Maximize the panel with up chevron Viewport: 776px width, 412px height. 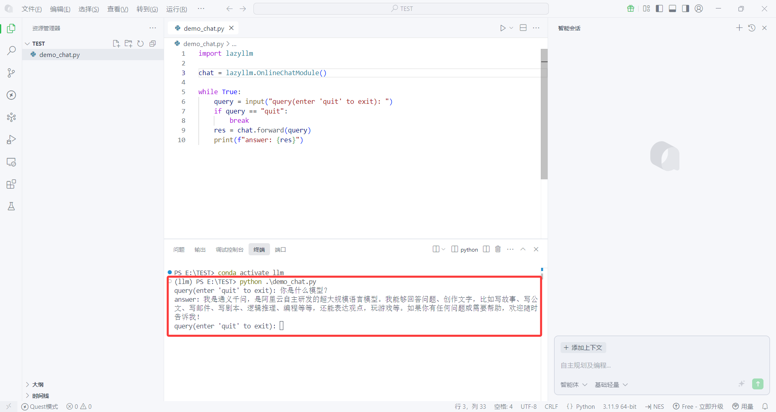523,249
